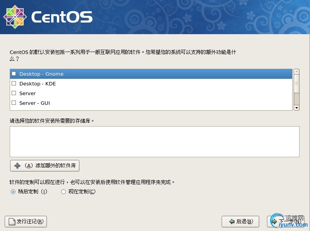Click the 添加额外的软件库 button
Screen dimensions: 310x231
[45, 166]
